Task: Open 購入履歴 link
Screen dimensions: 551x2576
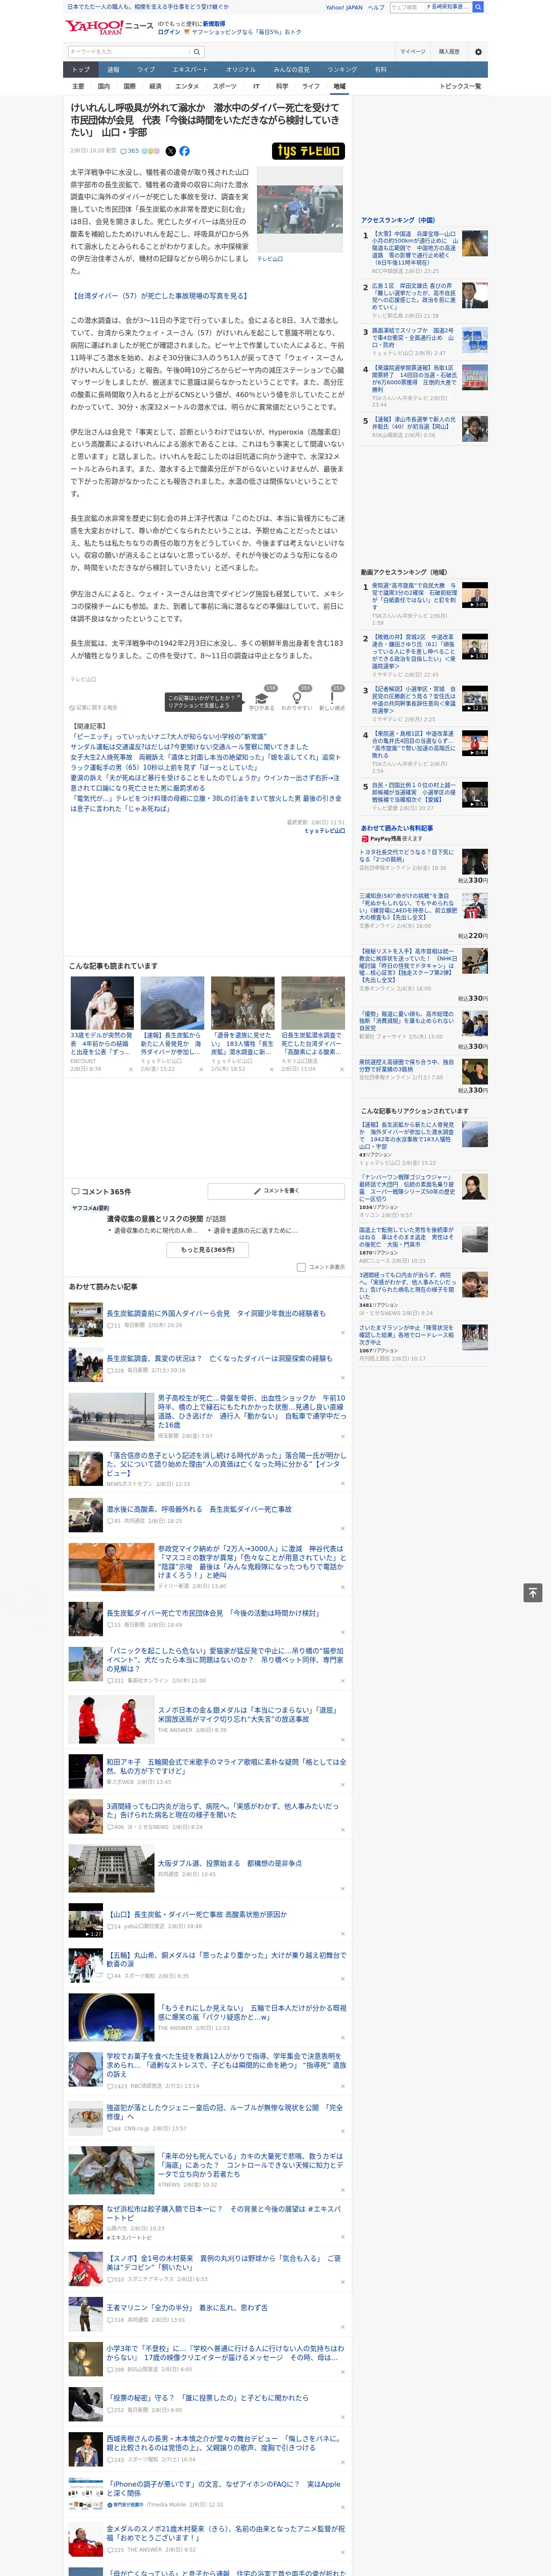Action: point(449,52)
